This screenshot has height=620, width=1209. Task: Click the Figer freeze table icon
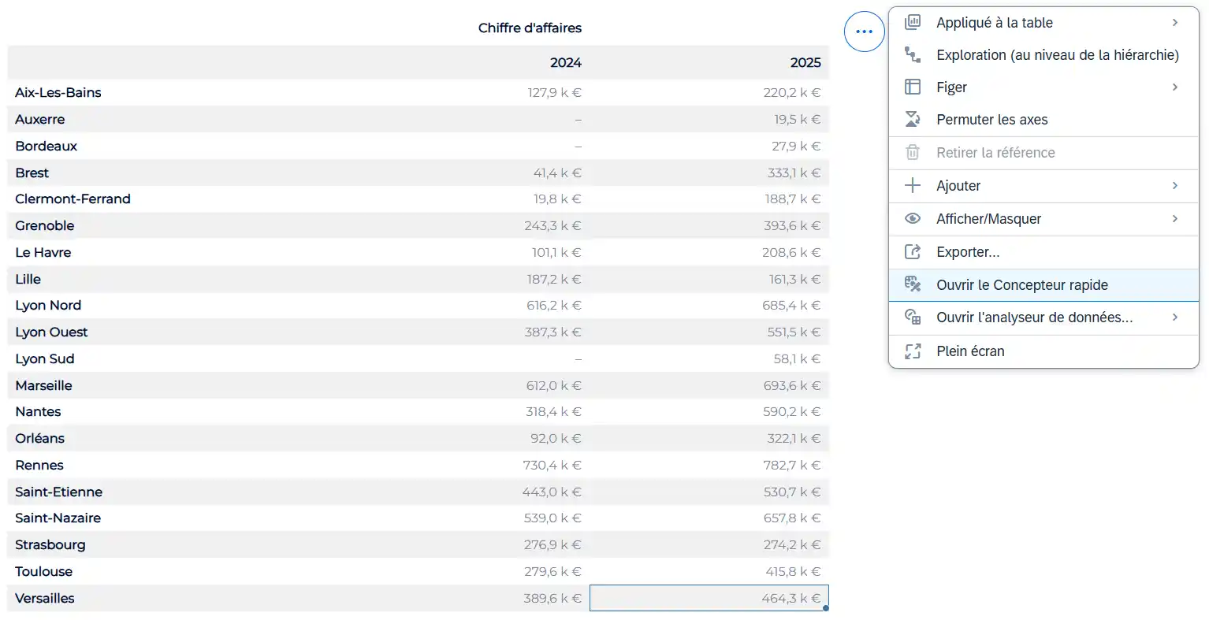(x=913, y=87)
